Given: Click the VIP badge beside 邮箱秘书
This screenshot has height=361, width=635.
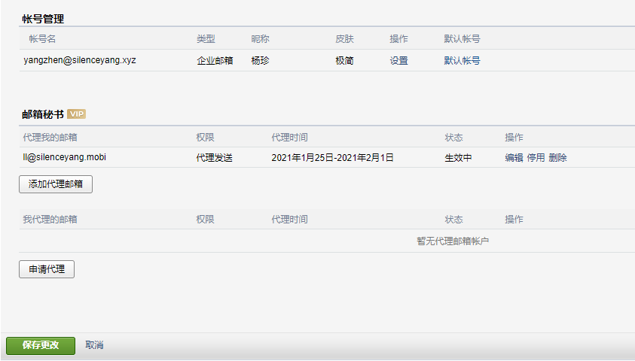Looking at the screenshot, I should click(x=76, y=114).
